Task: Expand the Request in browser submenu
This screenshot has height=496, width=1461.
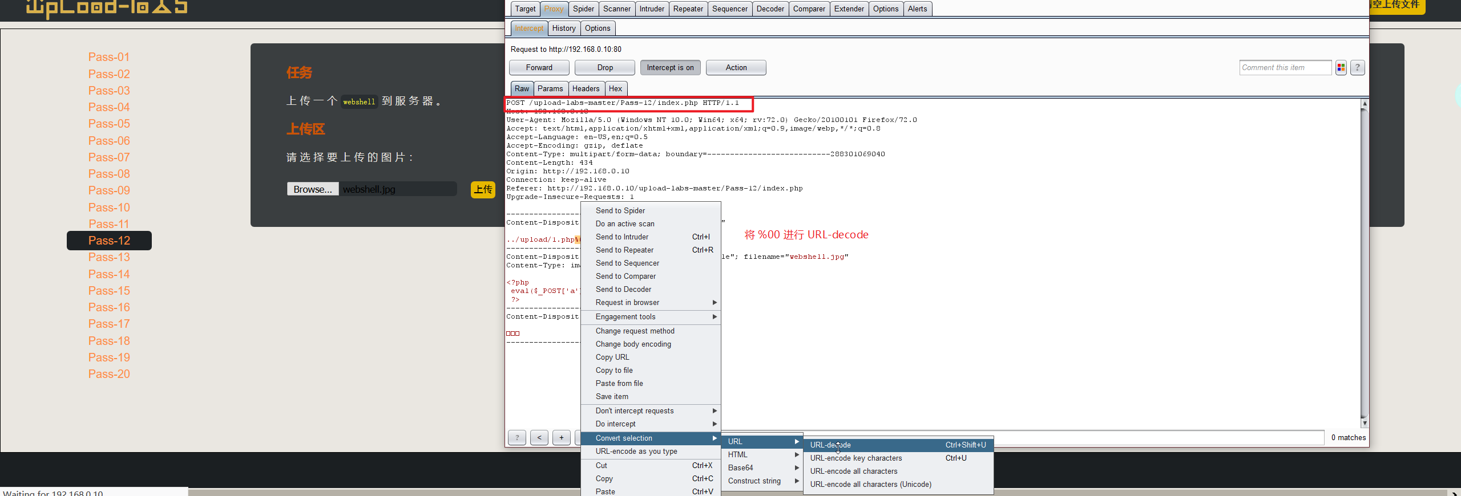Action: tap(651, 303)
